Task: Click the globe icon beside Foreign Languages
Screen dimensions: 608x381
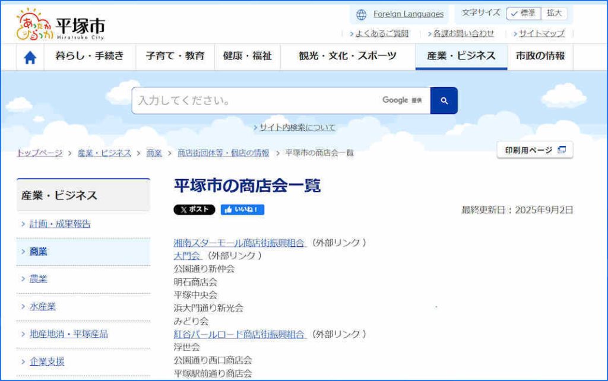Action: (x=361, y=14)
